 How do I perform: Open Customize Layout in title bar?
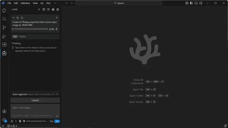point(187,3)
